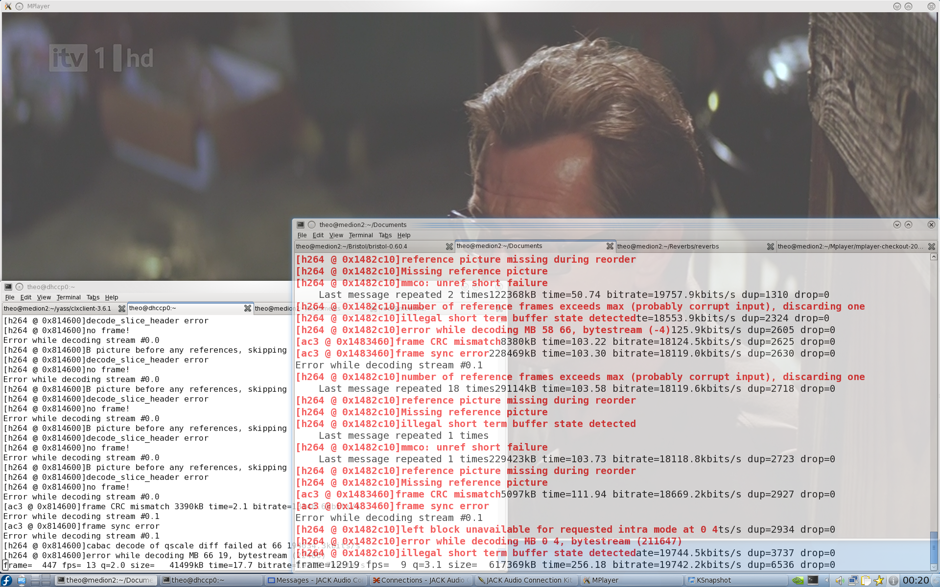Image resolution: width=940 pixels, height=587 pixels.
Task: Click Documents terminal window menu icon
Action: tap(301, 225)
